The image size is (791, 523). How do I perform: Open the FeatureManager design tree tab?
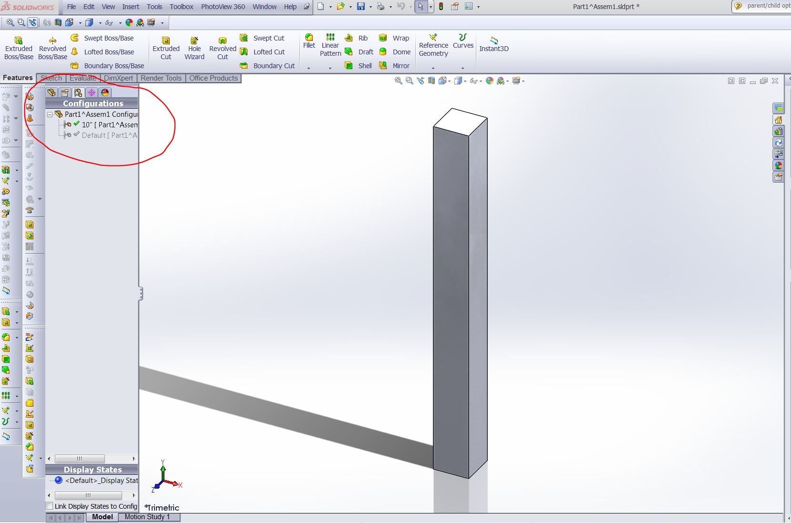tap(51, 92)
